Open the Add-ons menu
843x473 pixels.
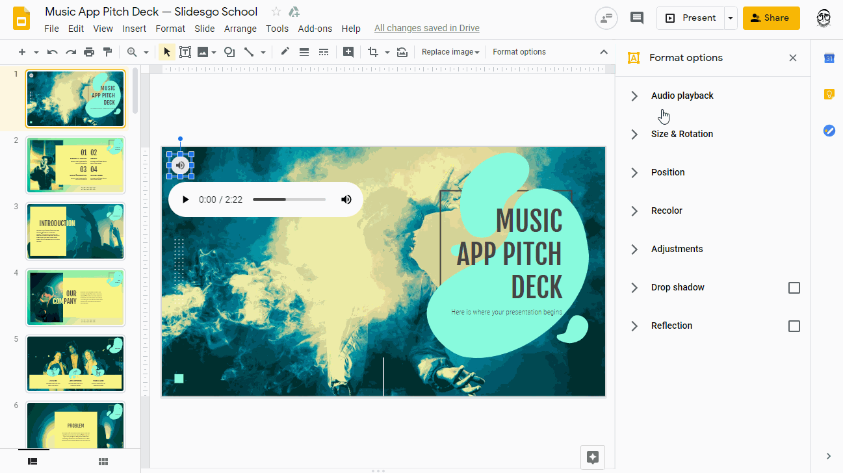click(x=315, y=28)
